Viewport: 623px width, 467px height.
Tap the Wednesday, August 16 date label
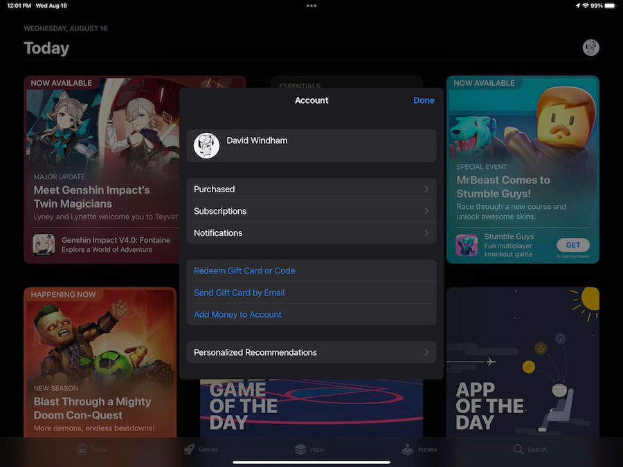[66, 28]
